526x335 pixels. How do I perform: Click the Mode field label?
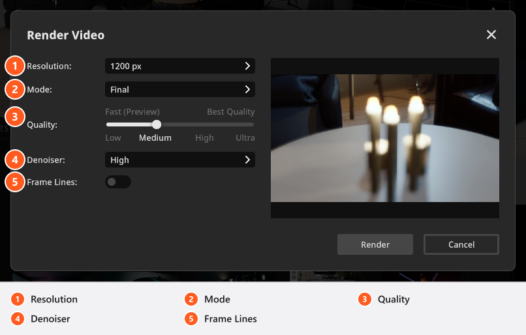tap(39, 89)
